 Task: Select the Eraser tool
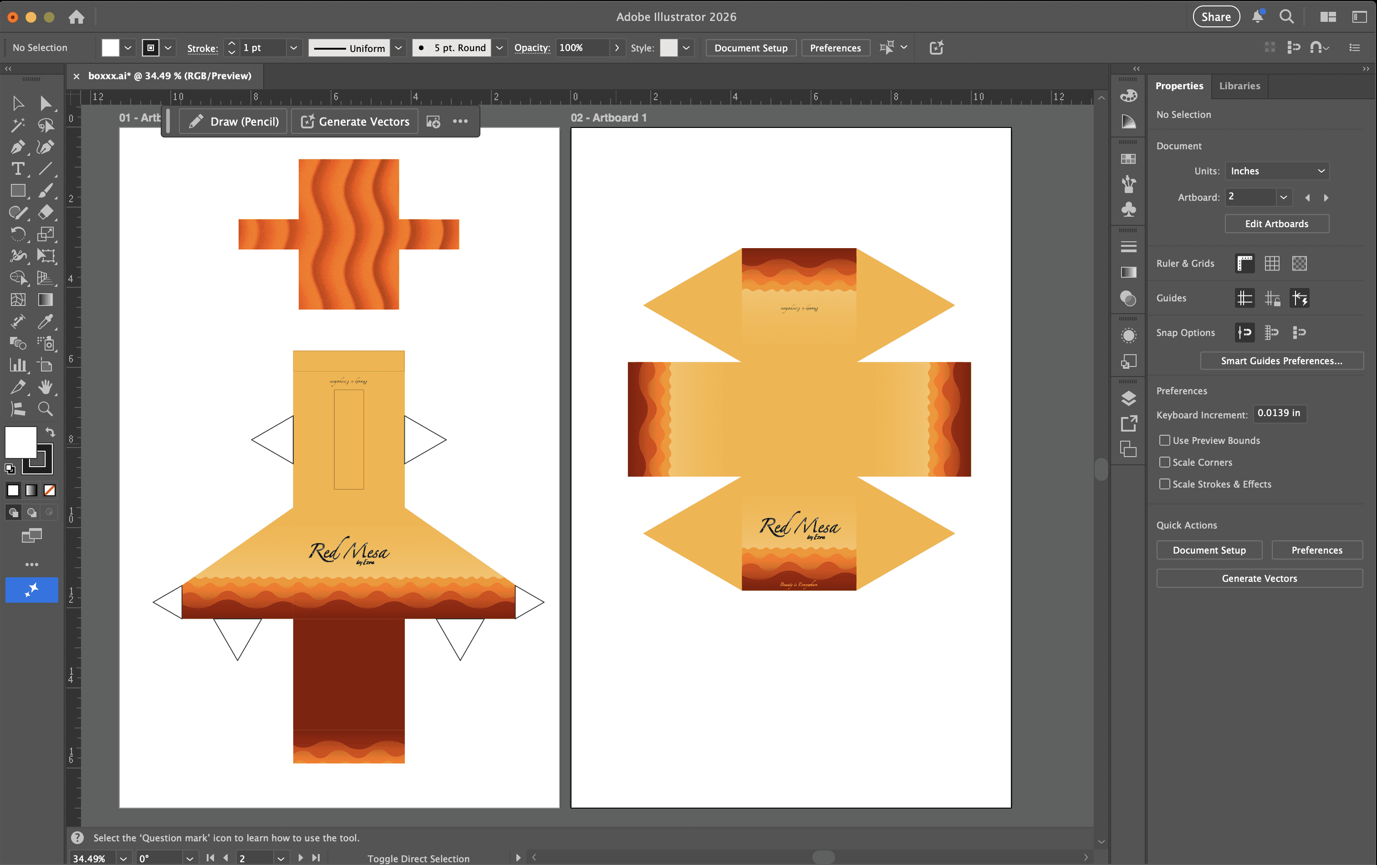(x=46, y=212)
